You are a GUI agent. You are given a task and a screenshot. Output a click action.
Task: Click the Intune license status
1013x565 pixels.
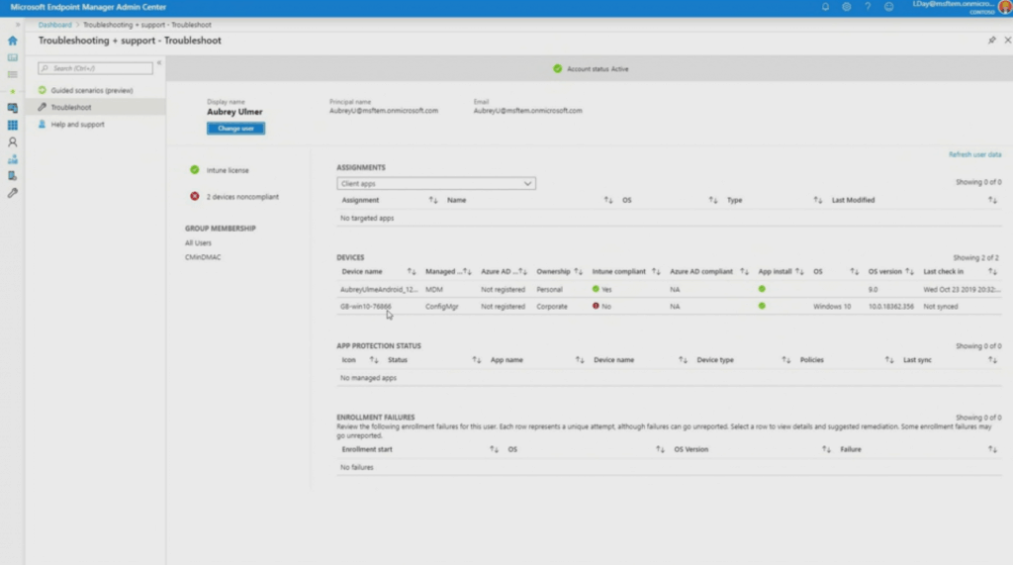coord(228,170)
